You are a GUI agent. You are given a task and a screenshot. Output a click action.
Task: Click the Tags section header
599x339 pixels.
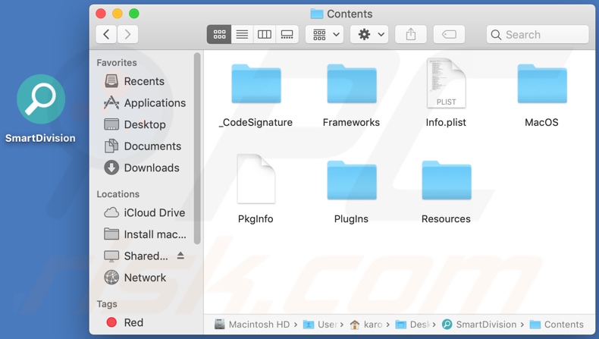pos(107,304)
